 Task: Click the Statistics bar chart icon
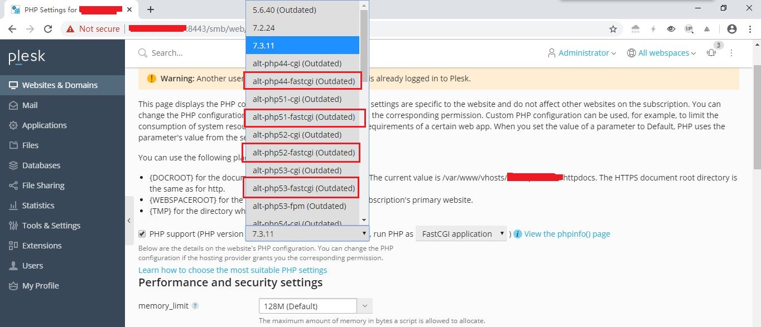tap(13, 206)
